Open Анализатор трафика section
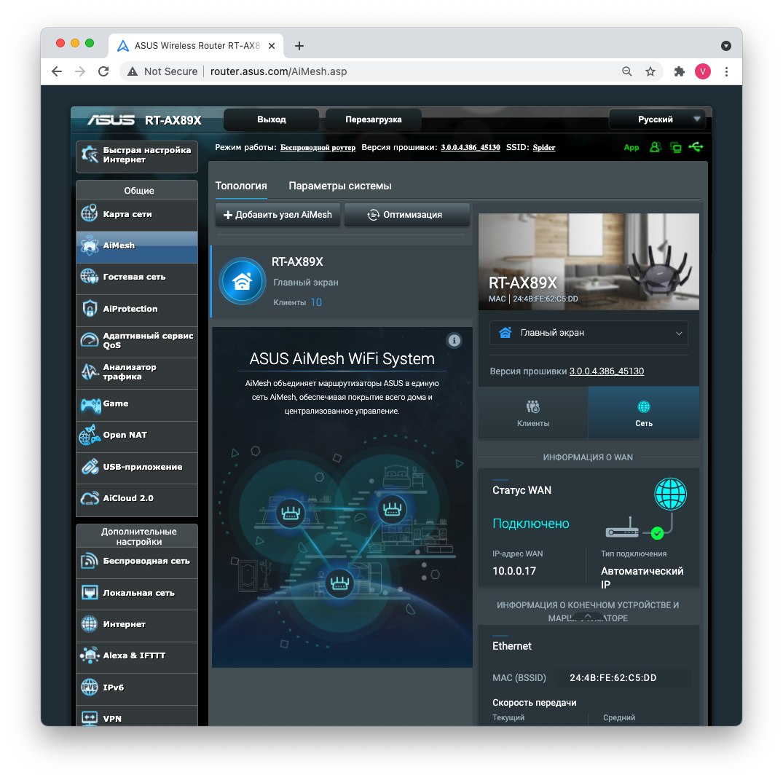 (x=137, y=371)
